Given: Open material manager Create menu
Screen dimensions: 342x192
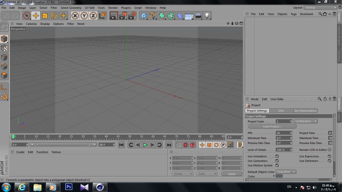Looking at the screenshot, I should click(20, 152).
